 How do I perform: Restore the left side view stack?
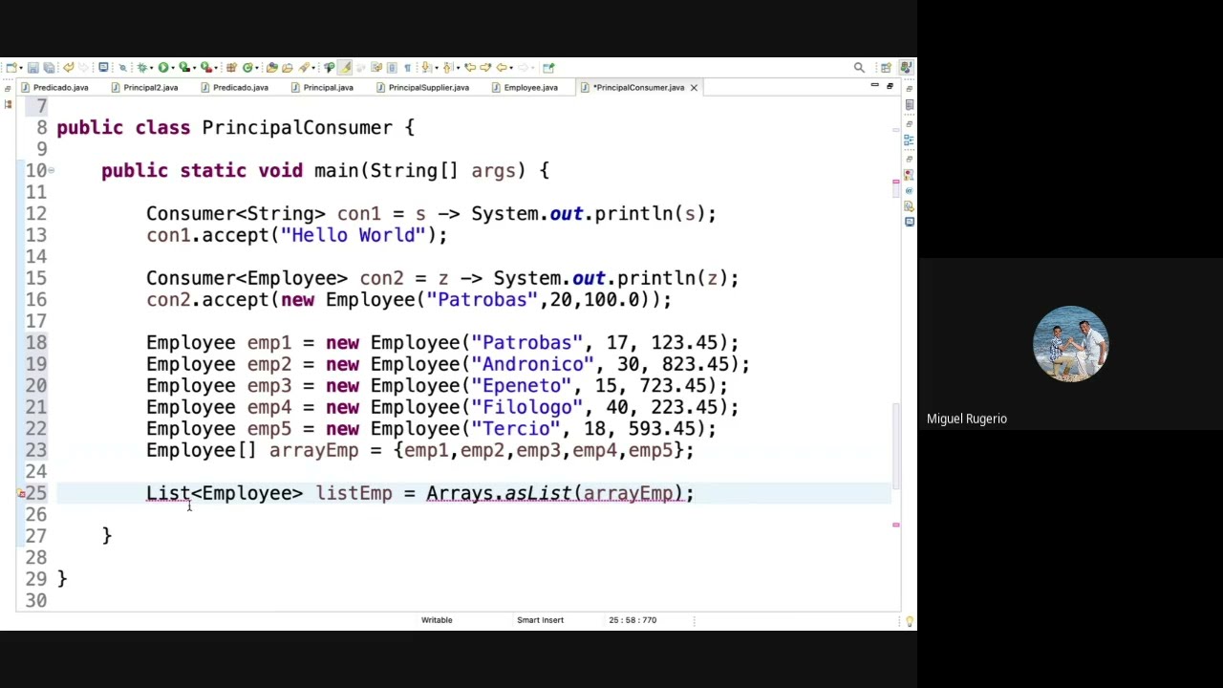8,88
